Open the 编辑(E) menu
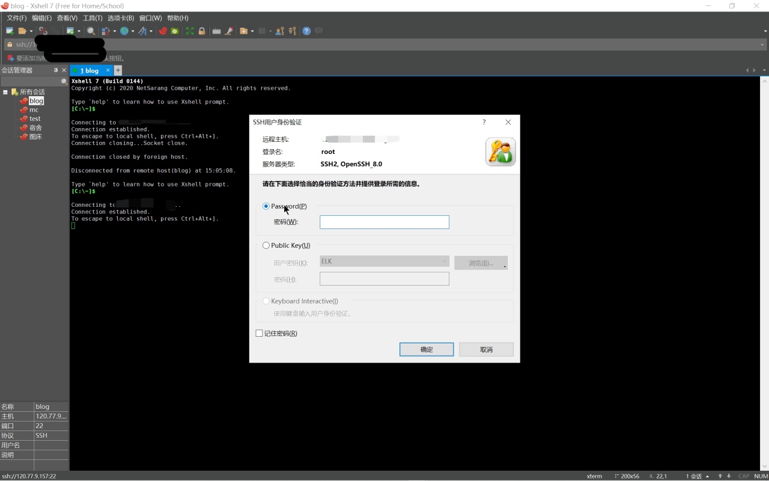Viewport: 769px width, 481px height. (x=41, y=18)
